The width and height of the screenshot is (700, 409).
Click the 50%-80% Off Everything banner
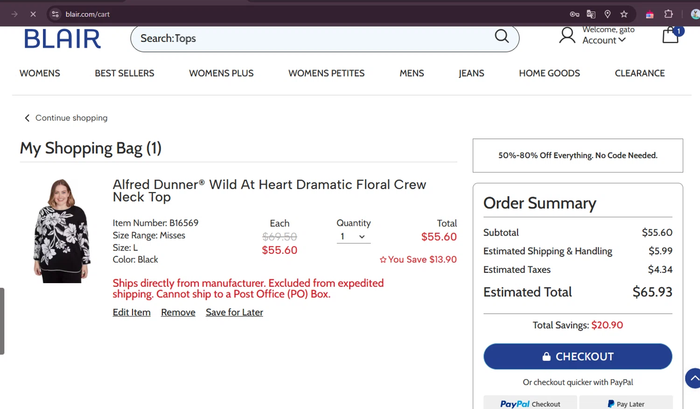click(x=578, y=155)
